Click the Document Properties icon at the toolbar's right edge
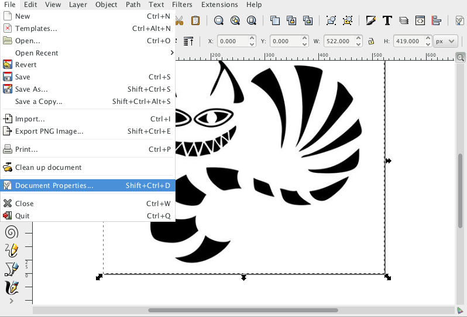Screen dimensions: 467x317 tap(459, 20)
